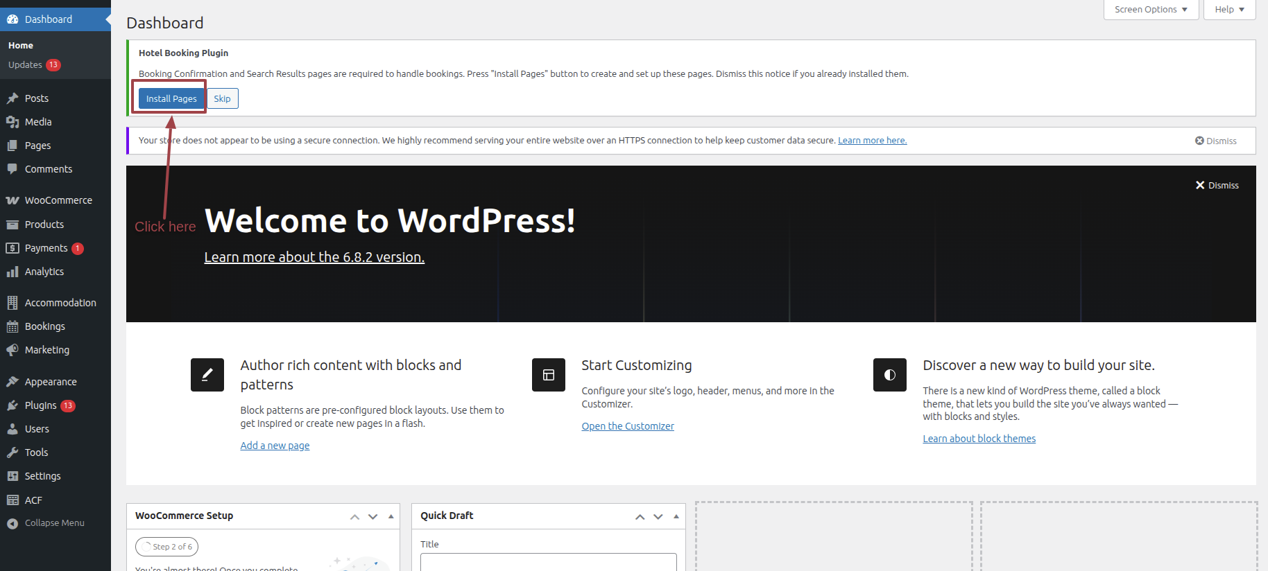1268x571 pixels.
Task: Click 'Learn about block themes' link
Action: [979, 439]
